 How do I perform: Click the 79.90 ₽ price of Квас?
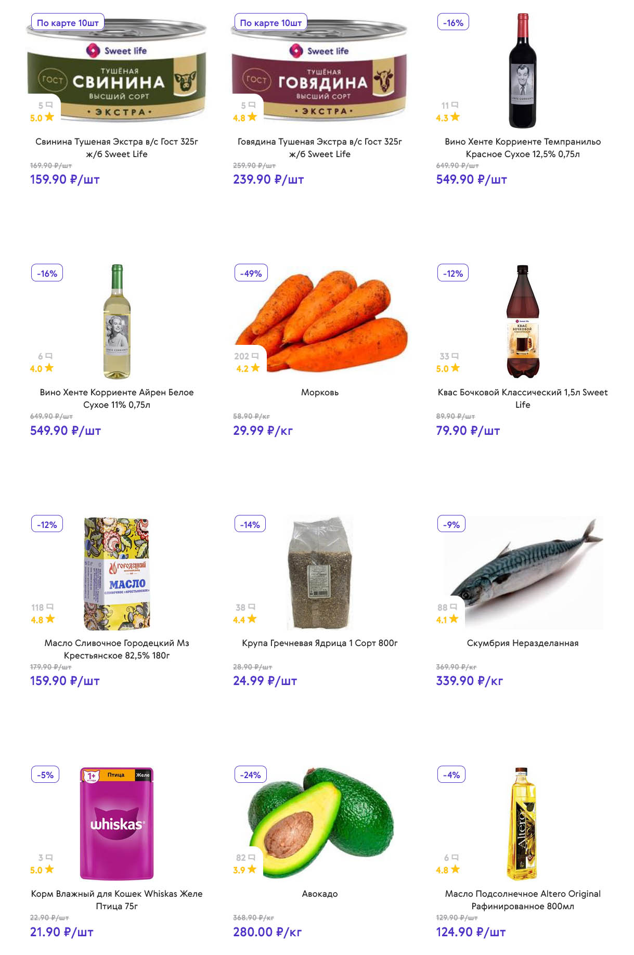click(x=468, y=431)
